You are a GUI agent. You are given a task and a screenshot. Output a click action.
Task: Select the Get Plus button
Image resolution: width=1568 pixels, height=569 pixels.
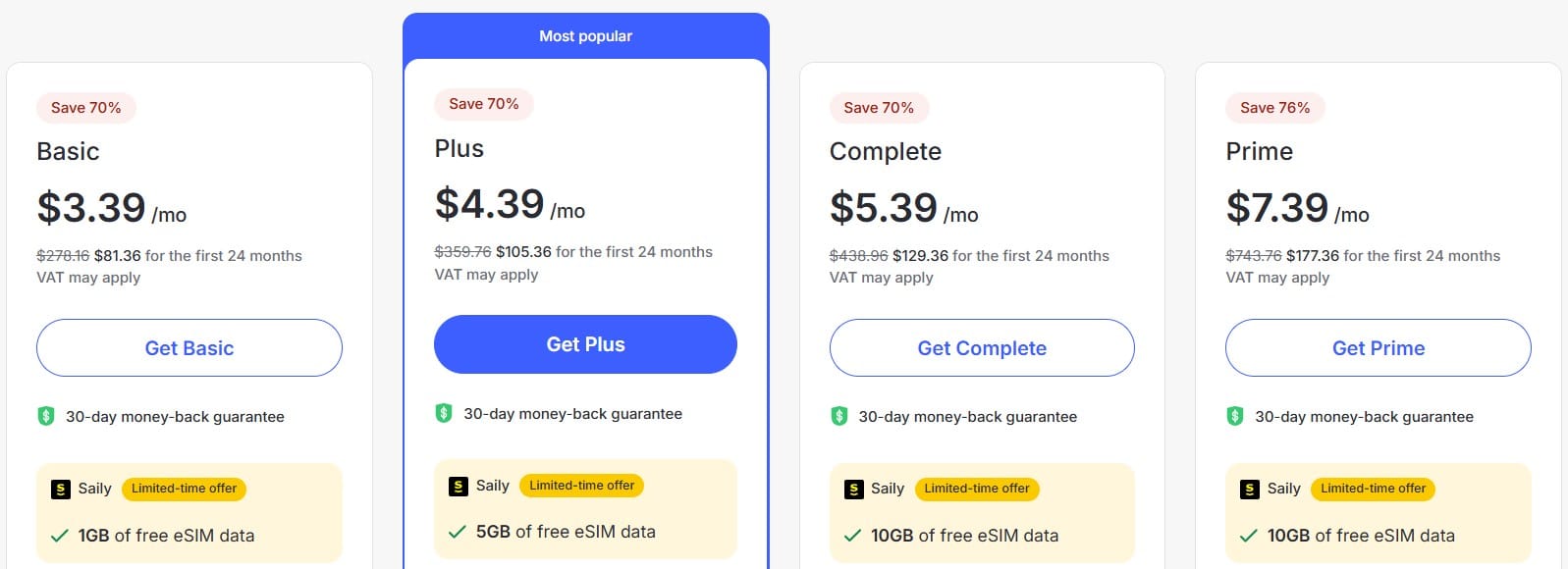tap(585, 344)
